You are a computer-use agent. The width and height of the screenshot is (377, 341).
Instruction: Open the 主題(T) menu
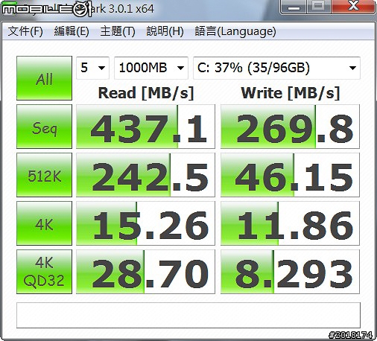tap(118, 31)
